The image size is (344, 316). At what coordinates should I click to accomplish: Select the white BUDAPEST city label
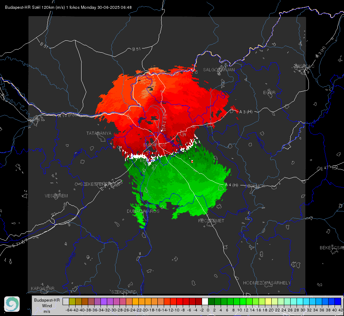pyautogui.click(x=155, y=145)
